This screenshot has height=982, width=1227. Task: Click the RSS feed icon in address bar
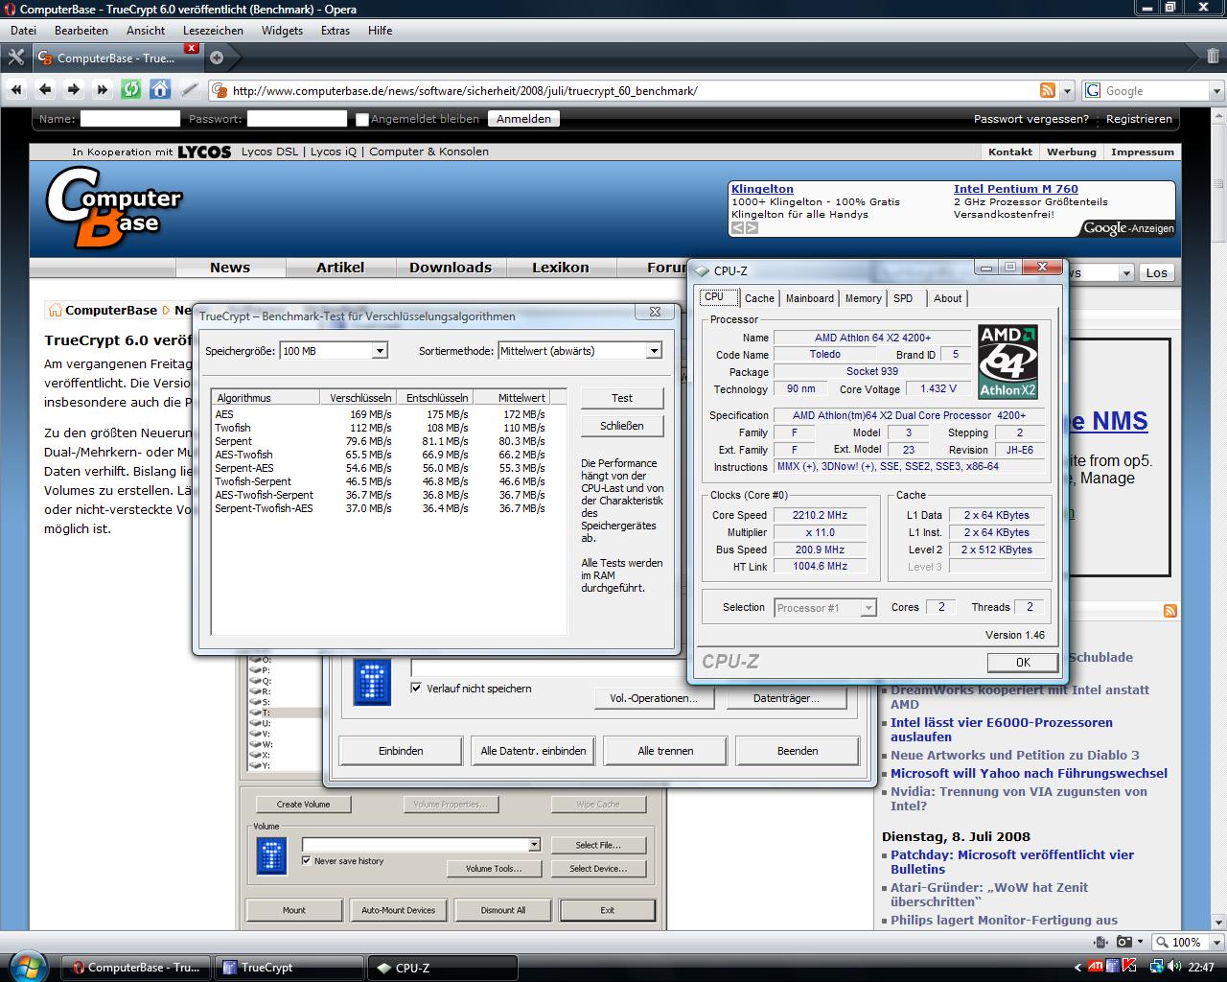pyautogui.click(x=1048, y=90)
